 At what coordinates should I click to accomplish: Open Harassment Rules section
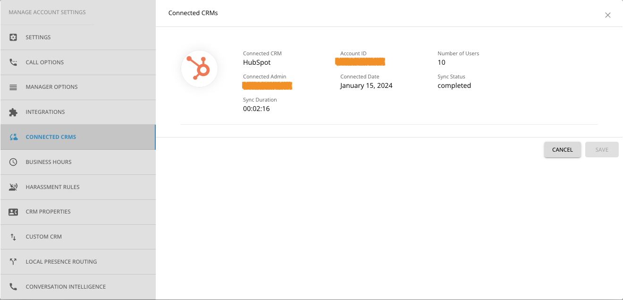point(78,187)
